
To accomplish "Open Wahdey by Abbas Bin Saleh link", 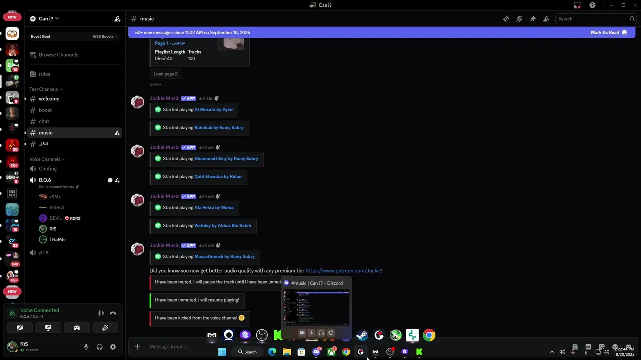I will tap(223, 226).
